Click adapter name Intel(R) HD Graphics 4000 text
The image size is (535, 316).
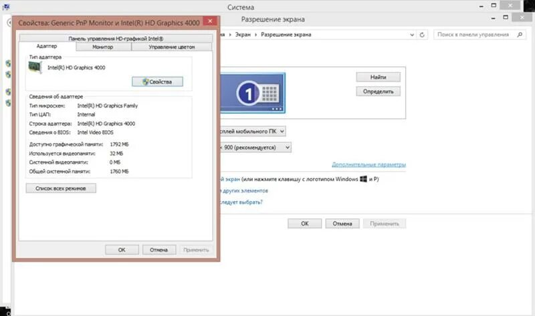pos(76,67)
